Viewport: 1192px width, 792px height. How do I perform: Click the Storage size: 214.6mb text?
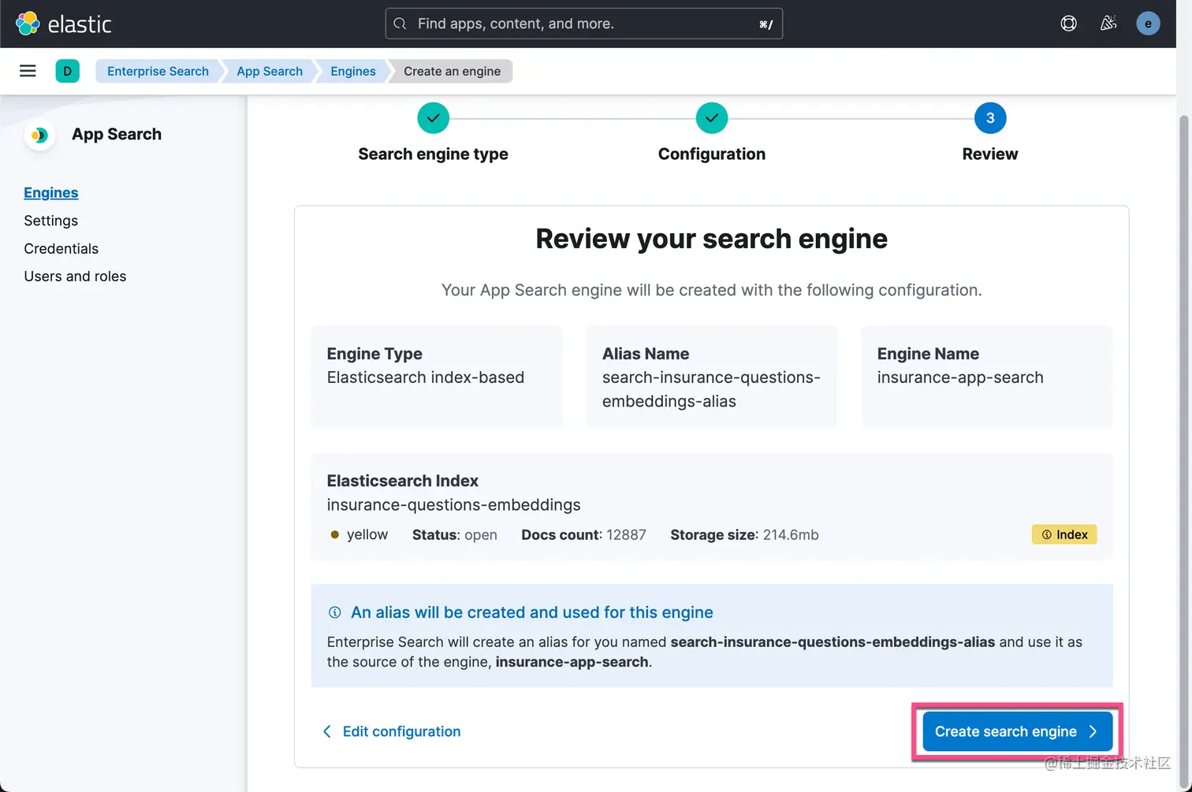[745, 534]
